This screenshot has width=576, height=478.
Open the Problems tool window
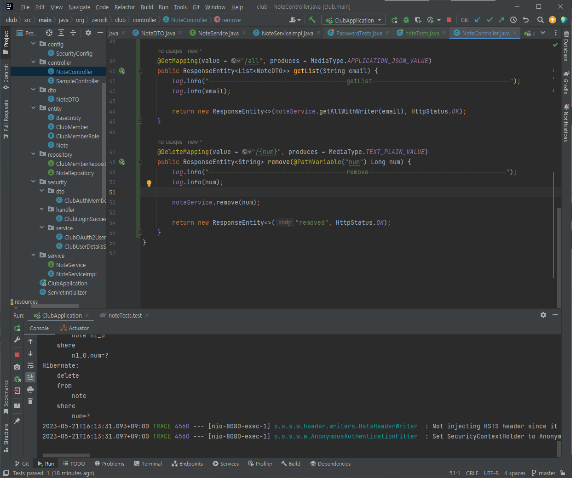109,464
